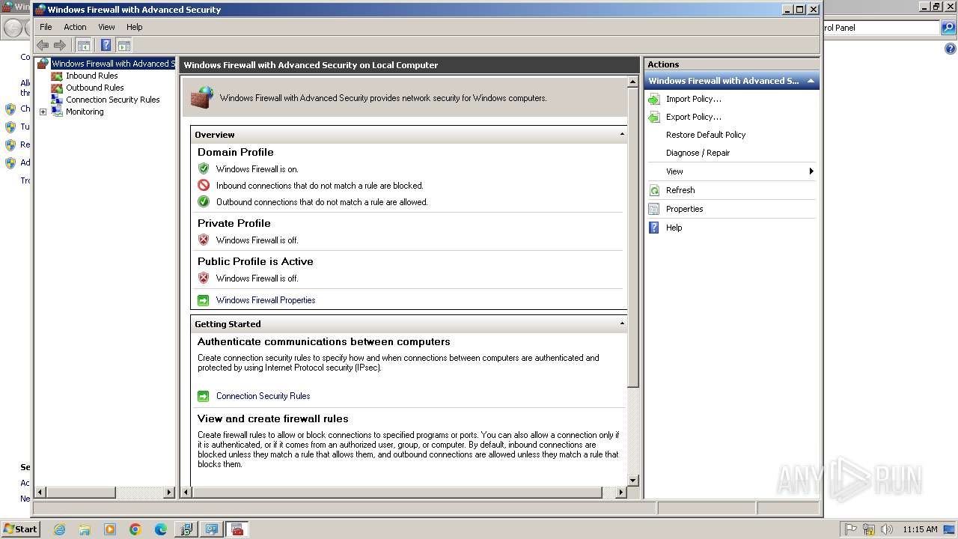Click the Forward arrow in the toolbar
This screenshot has height=539, width=958.
pos(60,45)
